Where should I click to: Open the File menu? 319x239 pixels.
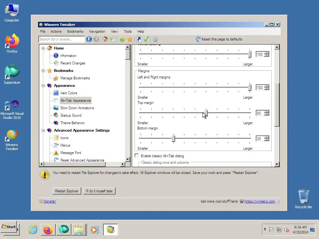click(43, 31)
